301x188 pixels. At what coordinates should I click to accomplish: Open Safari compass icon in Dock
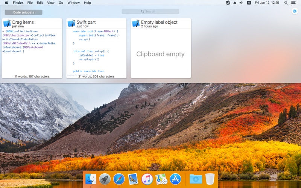pyautogui.click(x=119, y=179)
